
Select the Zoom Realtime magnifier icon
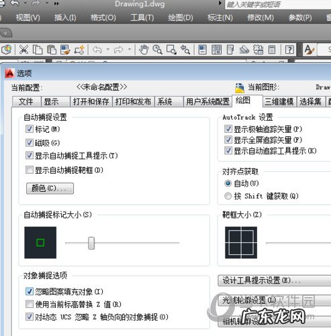(157, 50)
